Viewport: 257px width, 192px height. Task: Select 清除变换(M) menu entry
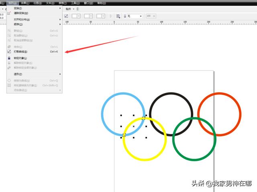35,13
